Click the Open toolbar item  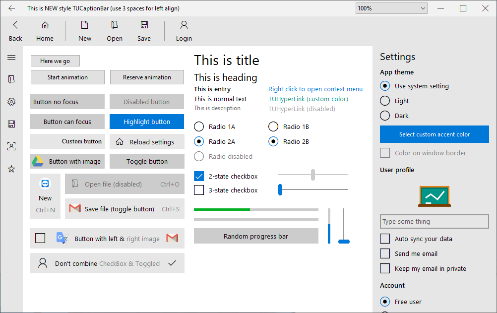115,31
